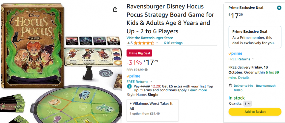
Task: Click the Prime Big Deal badge
Action: (139, 53)
